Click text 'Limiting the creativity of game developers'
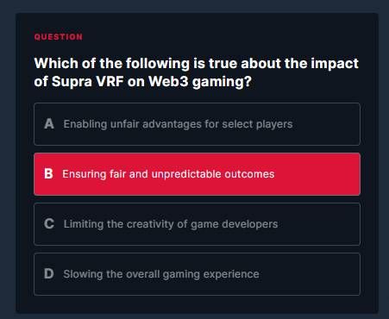Screen dimensions: 389x319 171,224
